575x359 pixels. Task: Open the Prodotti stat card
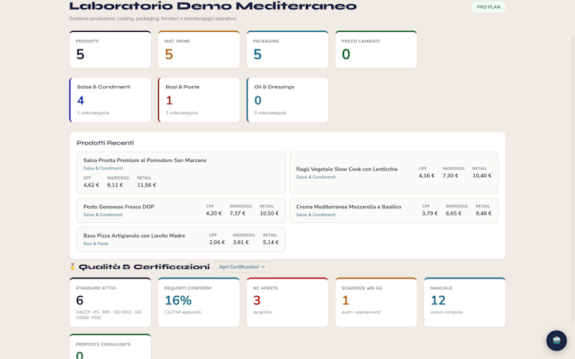click(x=110, y=49)
